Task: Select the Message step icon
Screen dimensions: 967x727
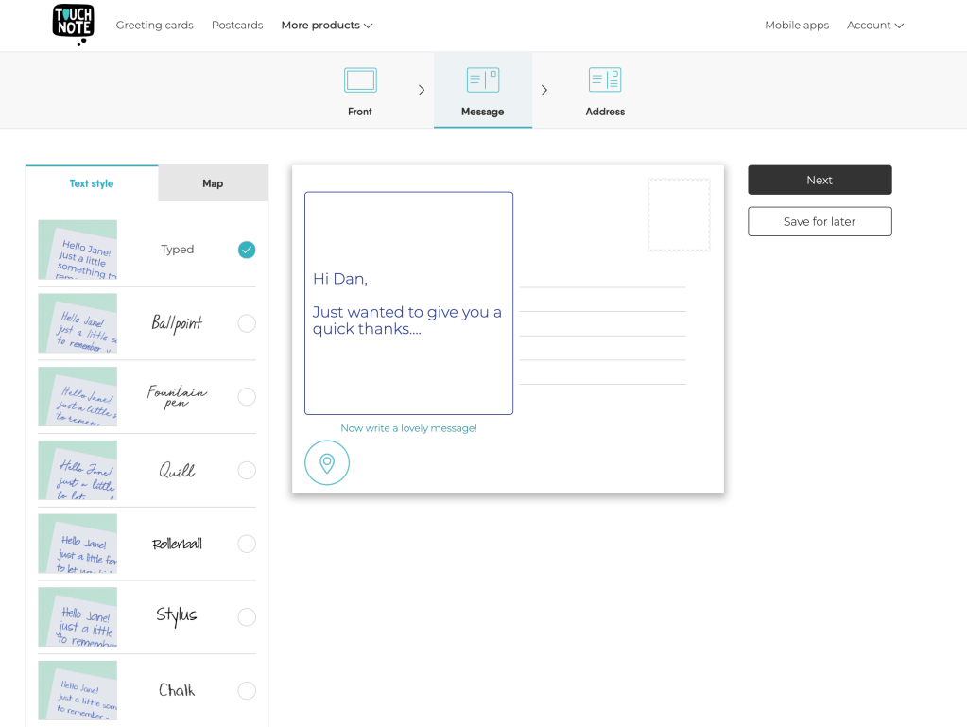Action: 482,80
